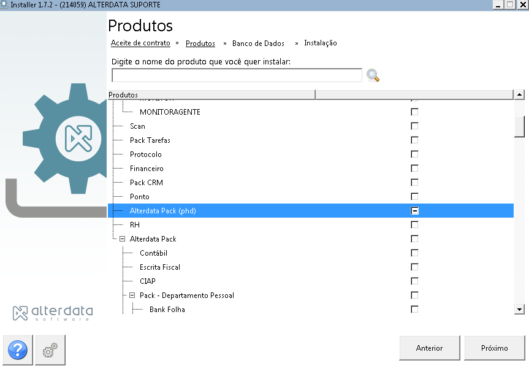Check the Pack CRM checkbox
This screenshot has width=529, height=366.
click(414, 183)
